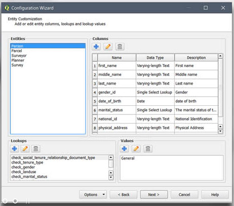This screenshot has width=234, height=206.
Task: Delete column using trash icon
Action: 120,47
